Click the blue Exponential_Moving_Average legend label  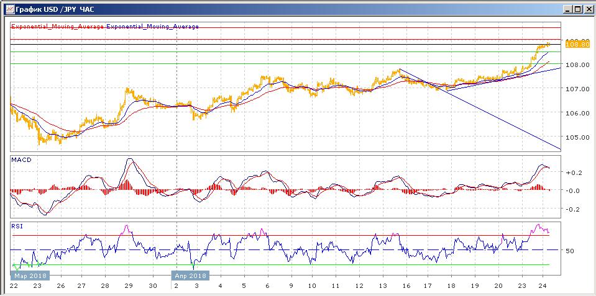[x=153, y=26]
